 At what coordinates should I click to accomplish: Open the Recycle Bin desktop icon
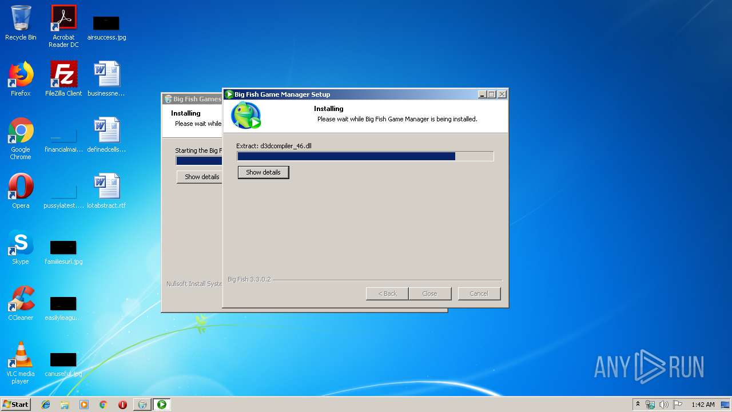[x=21, y=23]
